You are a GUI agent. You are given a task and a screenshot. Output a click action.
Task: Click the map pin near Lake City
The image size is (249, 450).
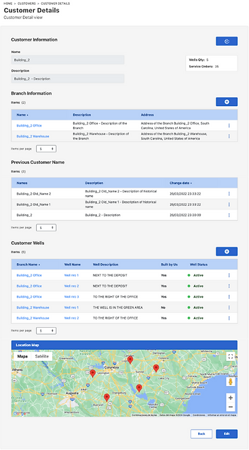coord(156,368)
